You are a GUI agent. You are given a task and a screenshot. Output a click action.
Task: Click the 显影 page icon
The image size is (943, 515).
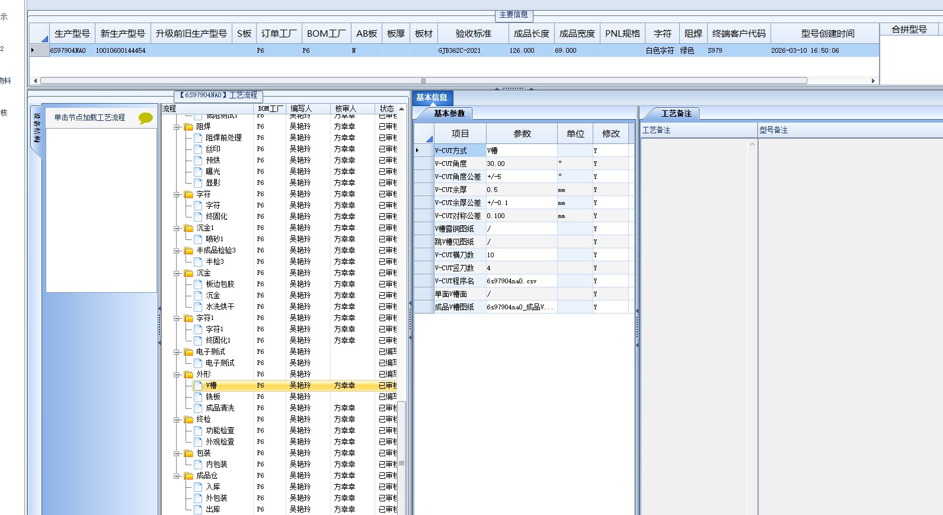pos(199,183)
